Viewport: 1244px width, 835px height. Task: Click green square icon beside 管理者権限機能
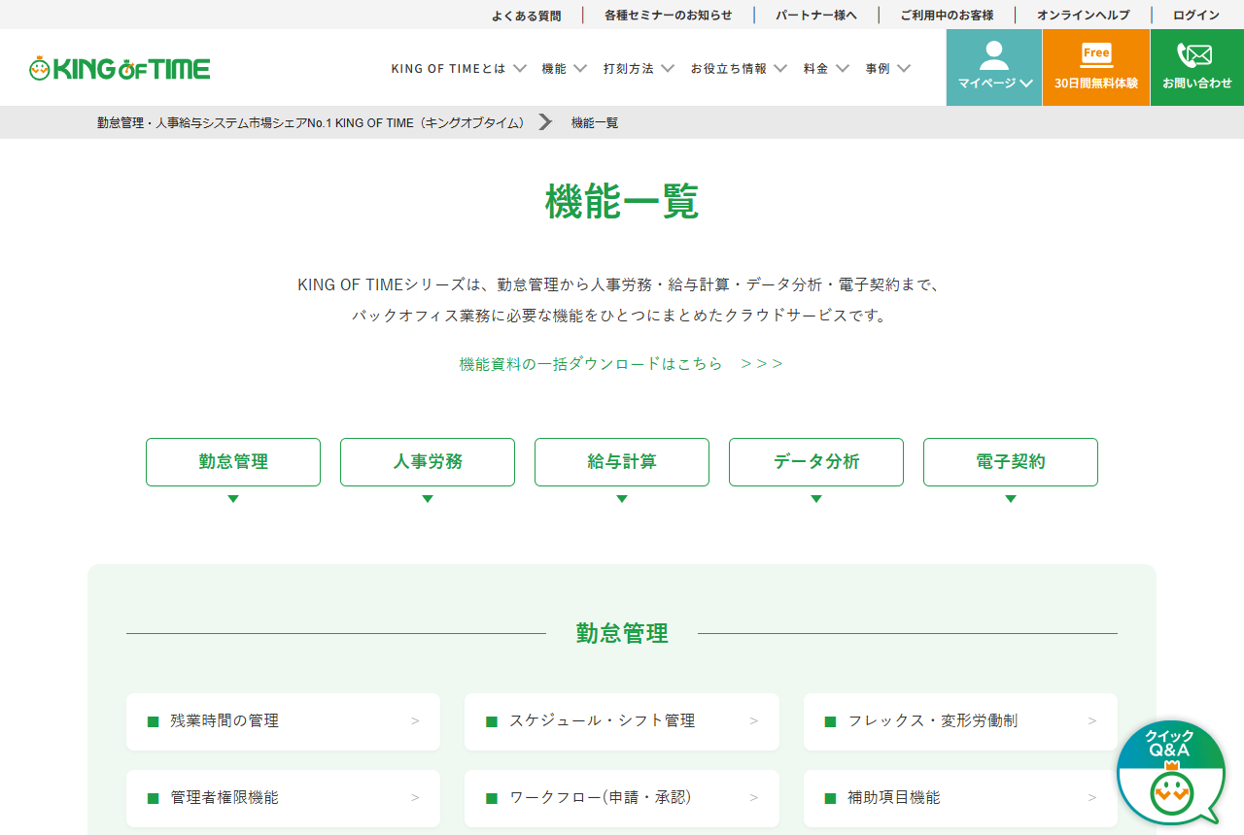pyautogui.click(x=153, y=798)
